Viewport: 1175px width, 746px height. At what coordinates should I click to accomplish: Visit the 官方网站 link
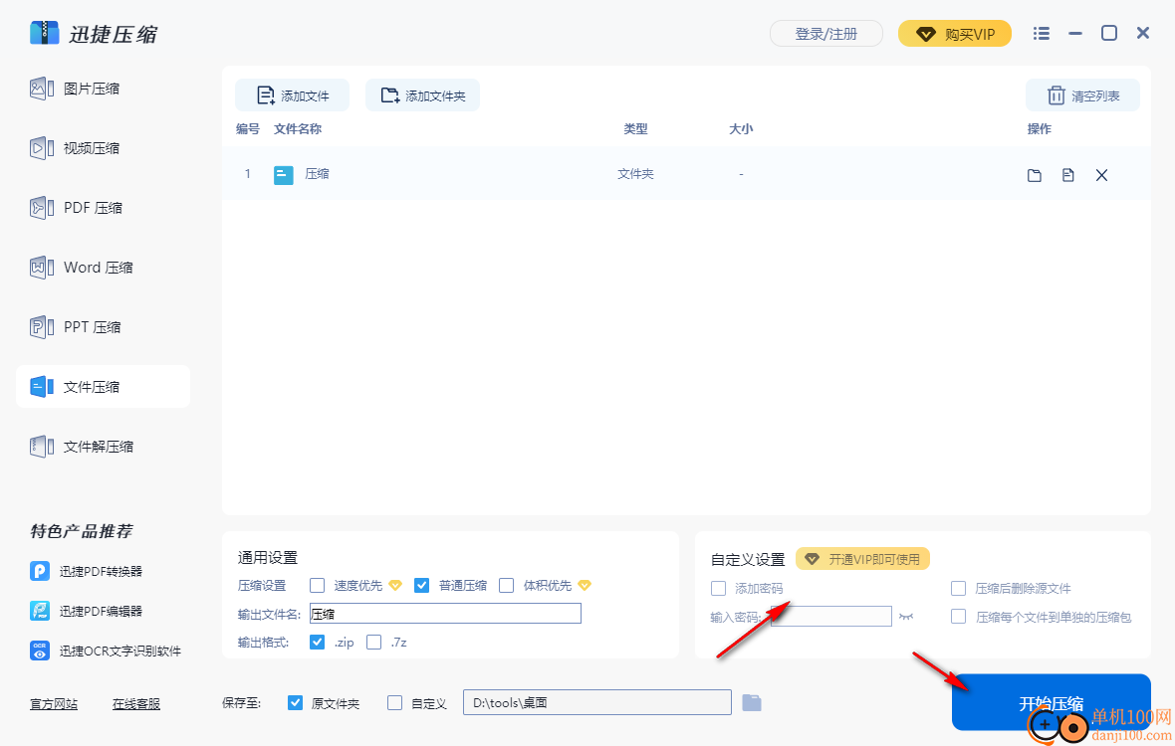[54, 704]
